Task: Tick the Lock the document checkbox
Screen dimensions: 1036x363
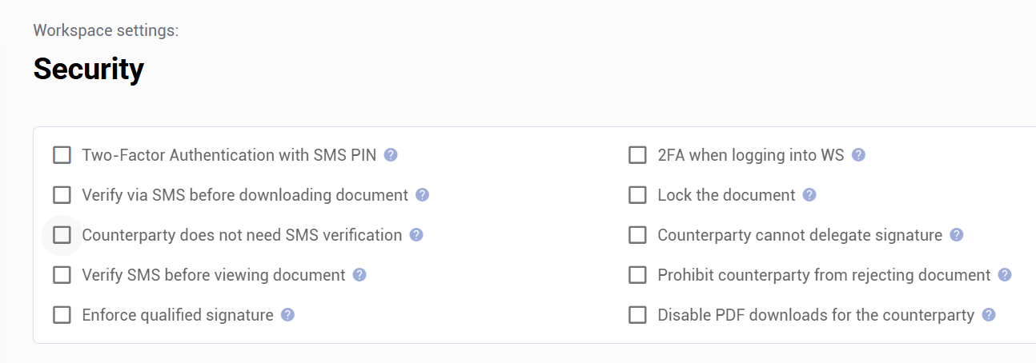Action: tap(637, 195)
